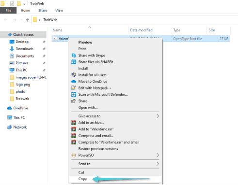Screen dimensions: 238x185
Task: Sort by the Name column header
Action: click(90, 30)
